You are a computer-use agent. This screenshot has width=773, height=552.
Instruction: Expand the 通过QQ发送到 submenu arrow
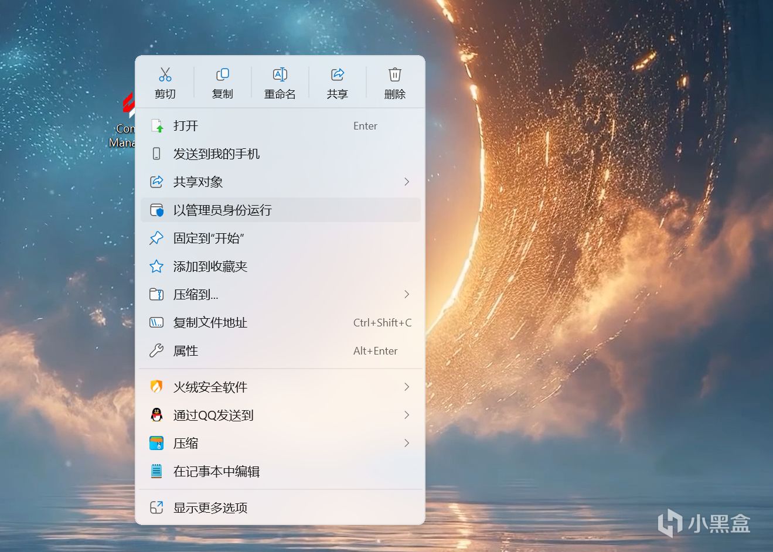click(407, 415)
